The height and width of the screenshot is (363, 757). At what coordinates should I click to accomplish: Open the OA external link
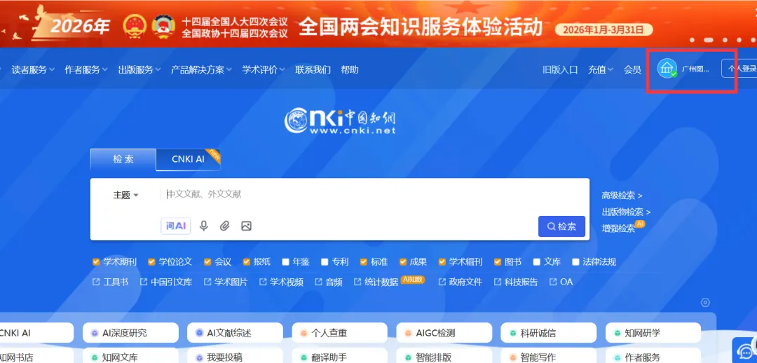[561, 282]
